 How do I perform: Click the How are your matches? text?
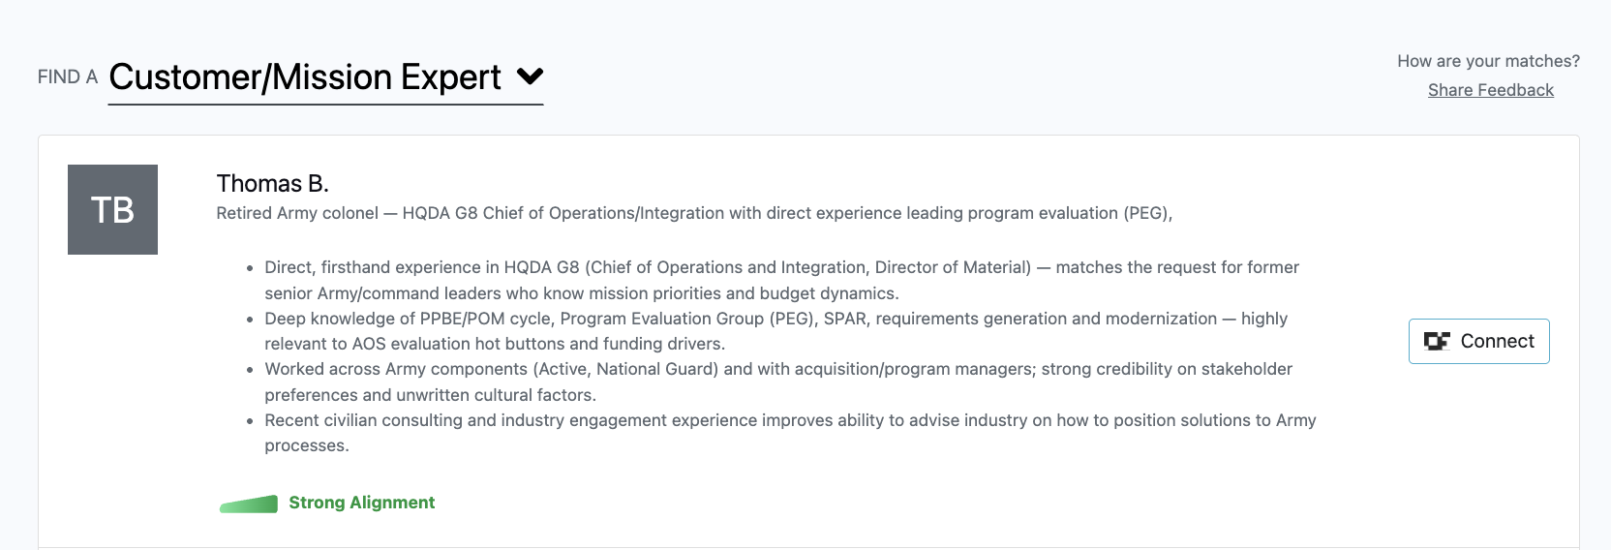pyautogui.click(x=1488, y=61)
